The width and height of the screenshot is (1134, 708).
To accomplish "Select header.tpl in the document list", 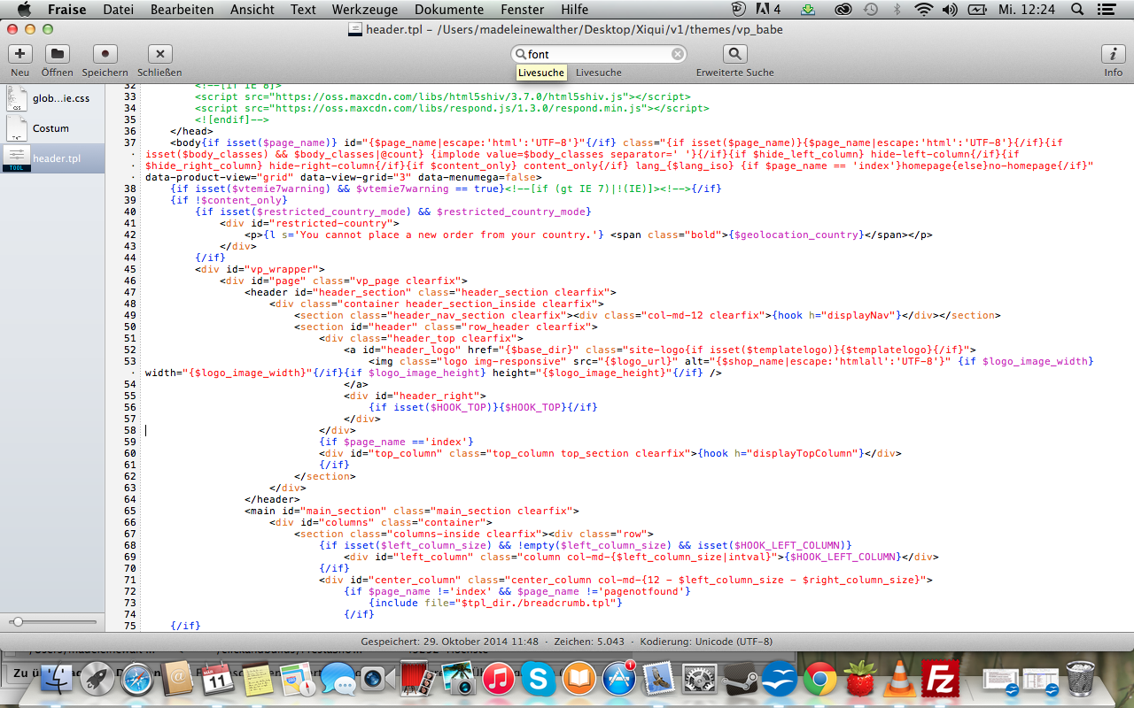I will click(51, 158).
